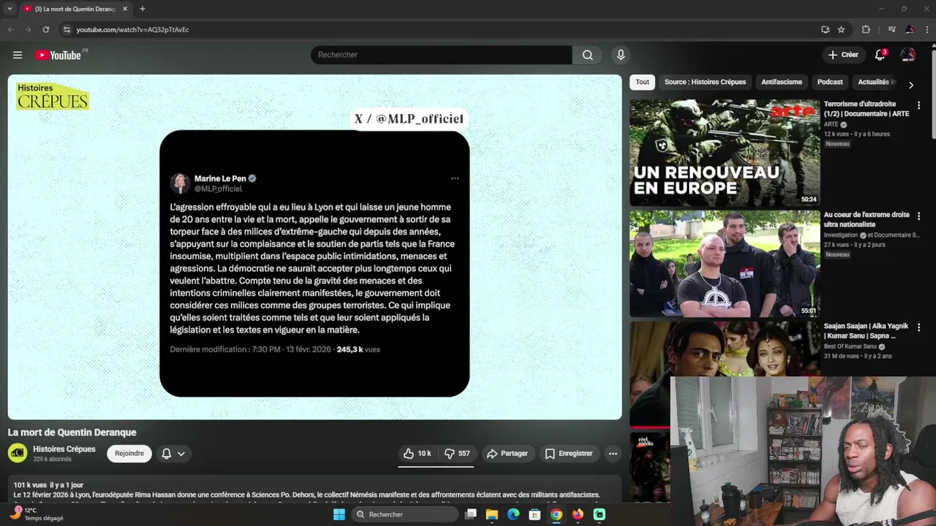Reload the page in Chrome
The width and height of the screenshot is (936, 526).
click(45, 29)
